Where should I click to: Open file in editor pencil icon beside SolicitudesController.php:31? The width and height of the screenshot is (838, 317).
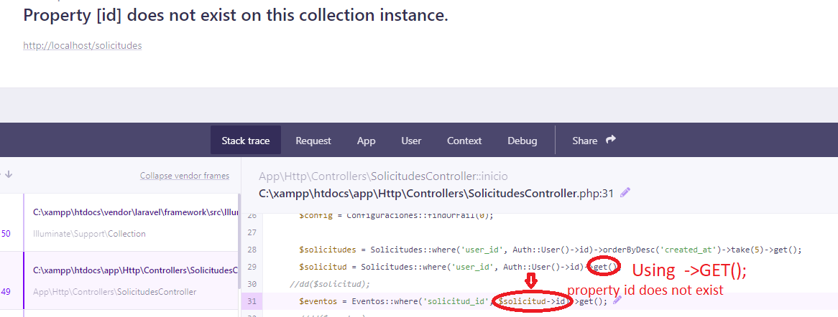coord(625,193)
